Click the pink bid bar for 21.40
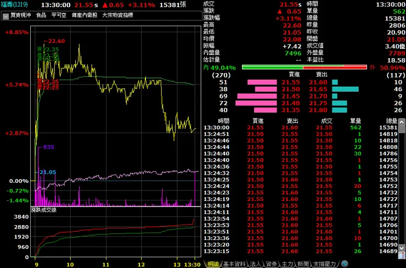This screenshot has height=268, width=406. [x=256, y=103]
